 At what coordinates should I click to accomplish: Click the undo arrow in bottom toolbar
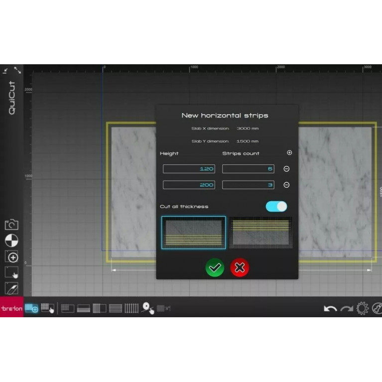coord(330,309)
